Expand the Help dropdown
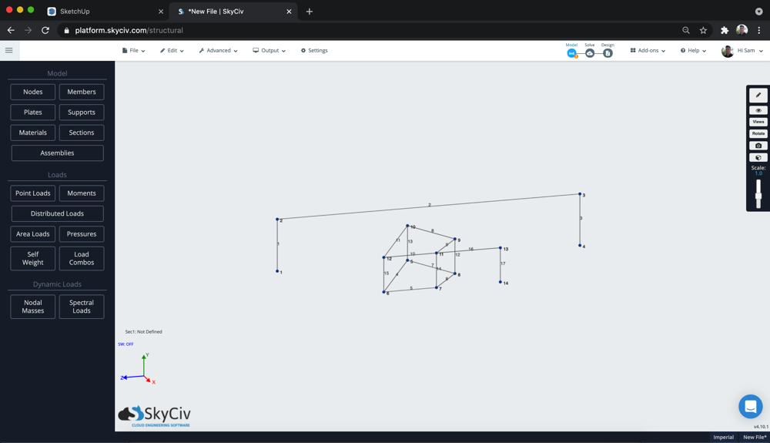 point(693,51)
